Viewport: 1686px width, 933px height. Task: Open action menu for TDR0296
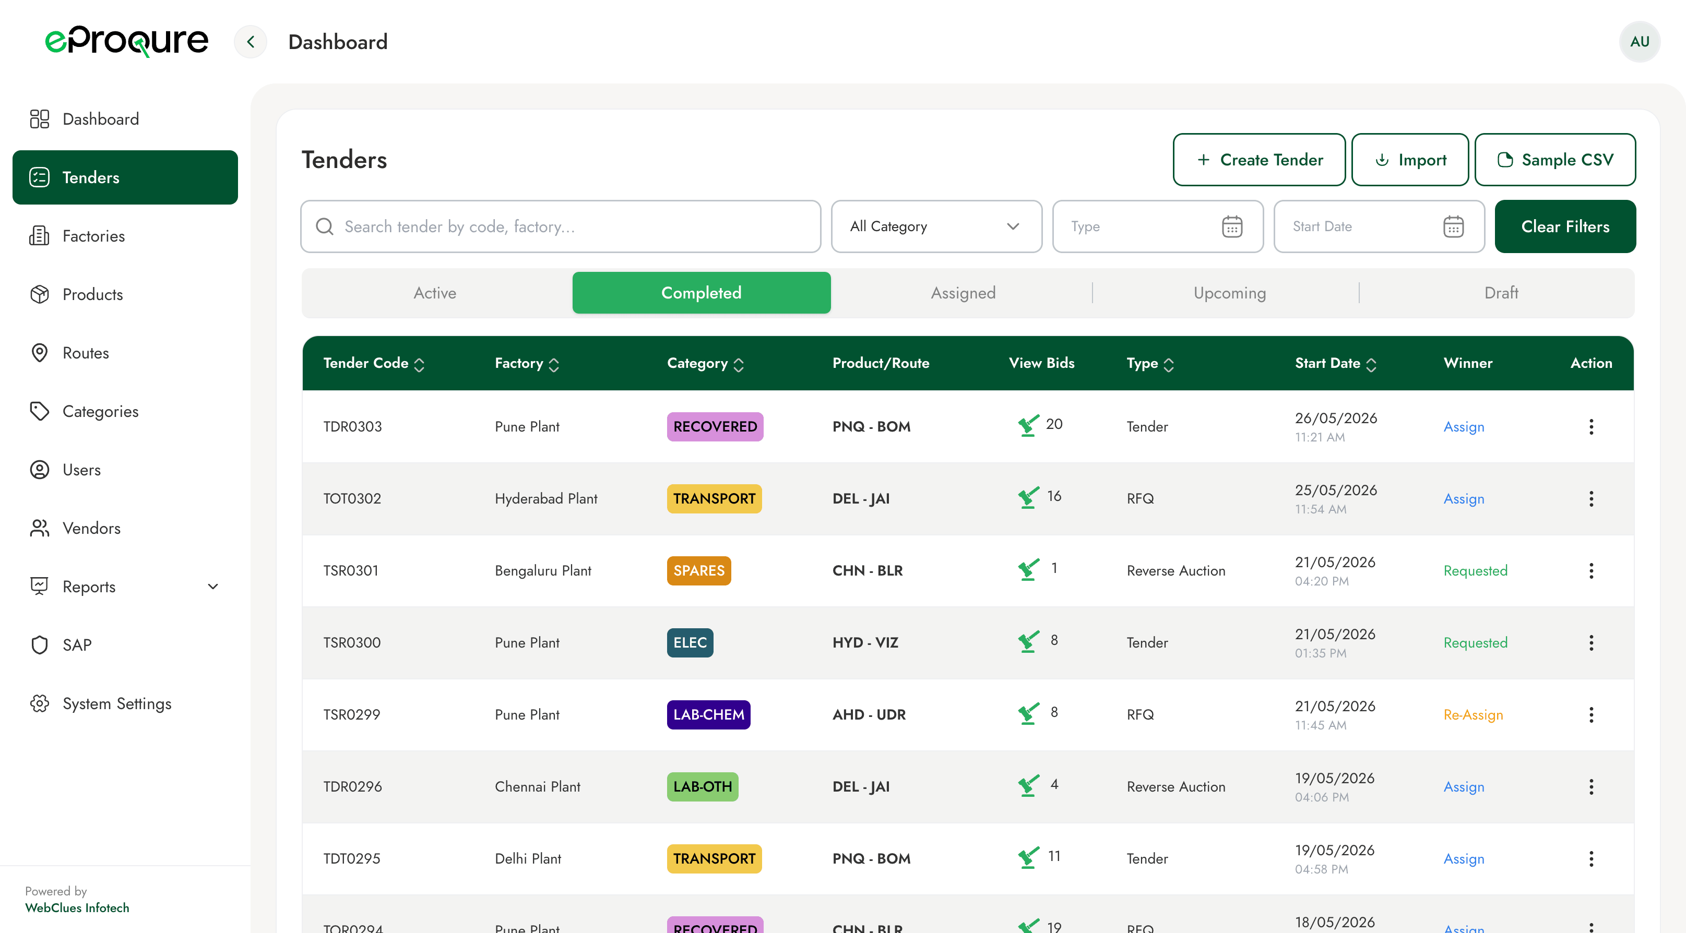point(1590,786)
